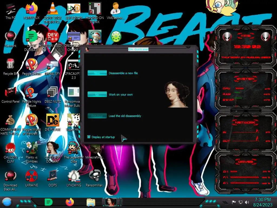
Task: Select the Minecraft4Fr... desktop icon
Action: 95,151
